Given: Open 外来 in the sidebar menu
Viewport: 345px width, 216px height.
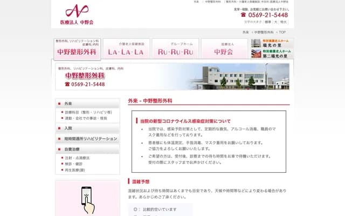Looking at the screenshot, I should (x=87, y=104).
